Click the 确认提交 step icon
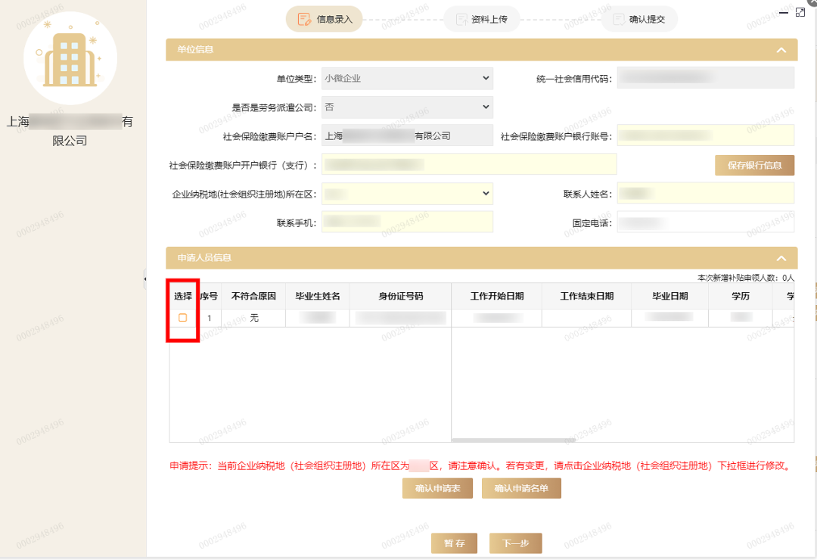Viewport: 817px width, 560px height. tap(618, 19)
